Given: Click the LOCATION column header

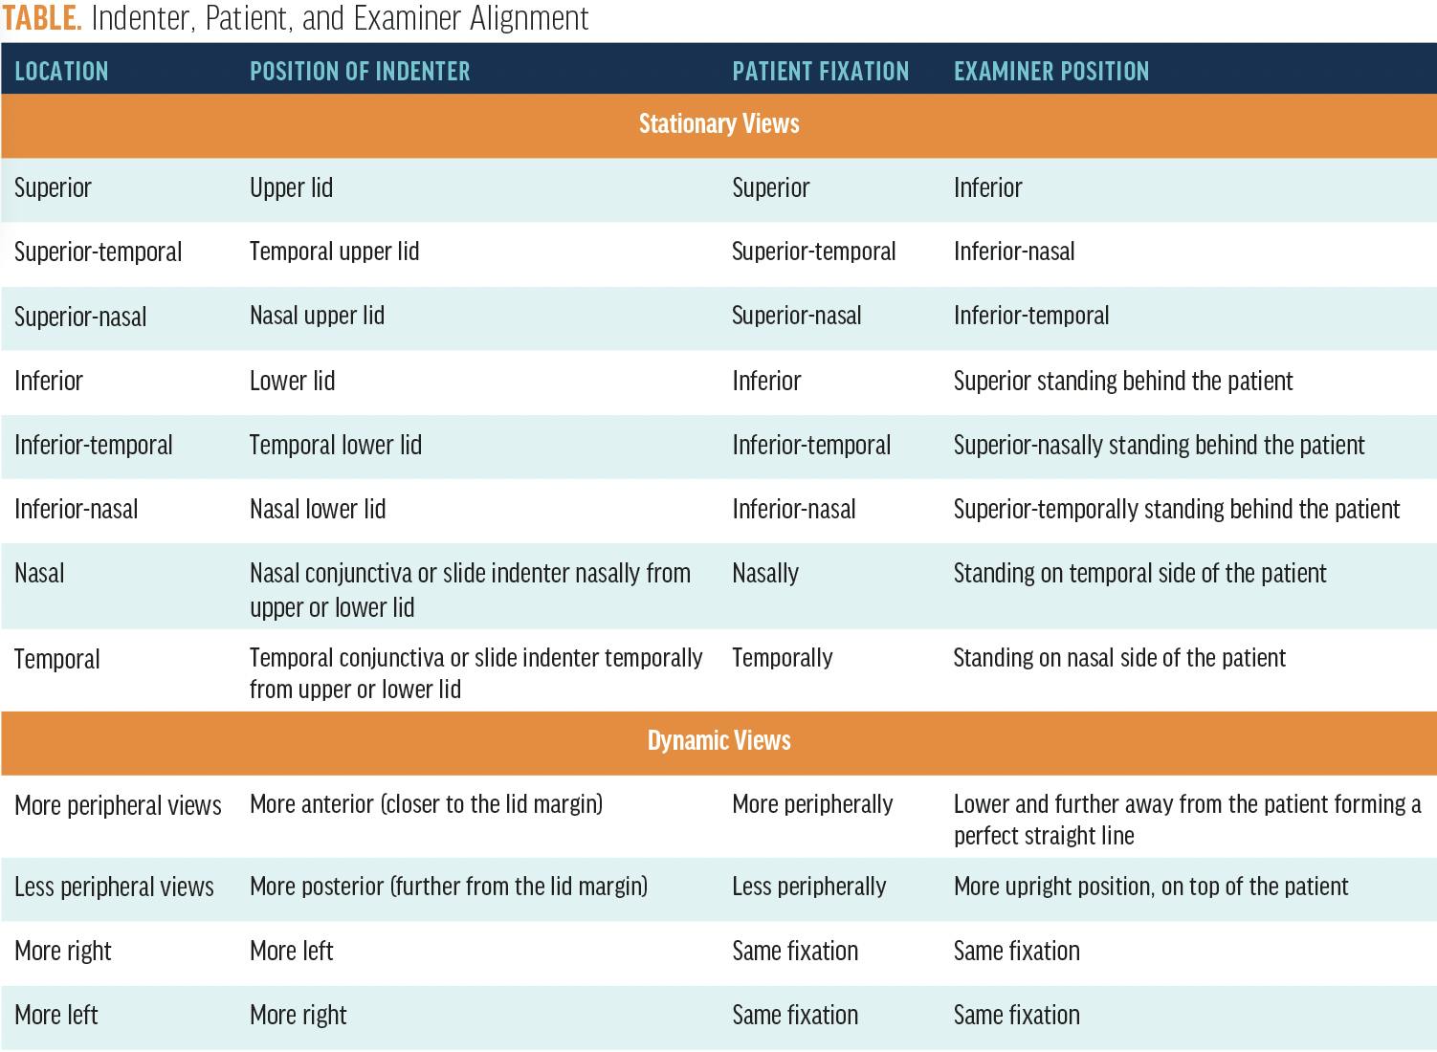Looking at the screenshot, I should point(61,72).
